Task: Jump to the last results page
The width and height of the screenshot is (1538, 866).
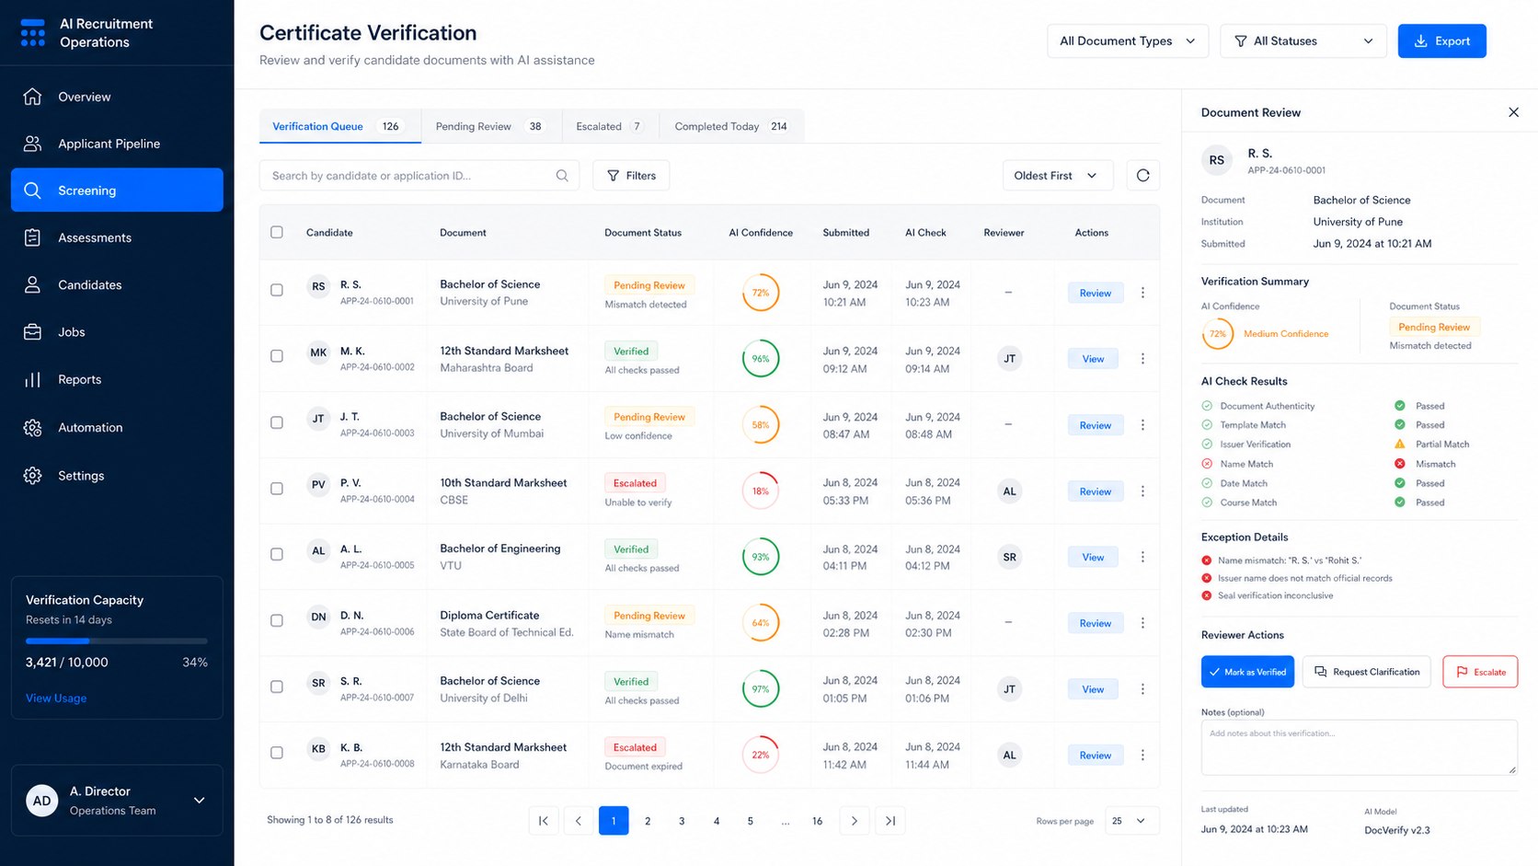Action: coord(890,821)
